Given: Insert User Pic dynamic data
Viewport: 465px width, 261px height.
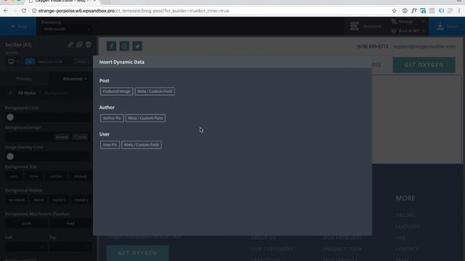Looking at the screenshot, I should pos(110,145).
